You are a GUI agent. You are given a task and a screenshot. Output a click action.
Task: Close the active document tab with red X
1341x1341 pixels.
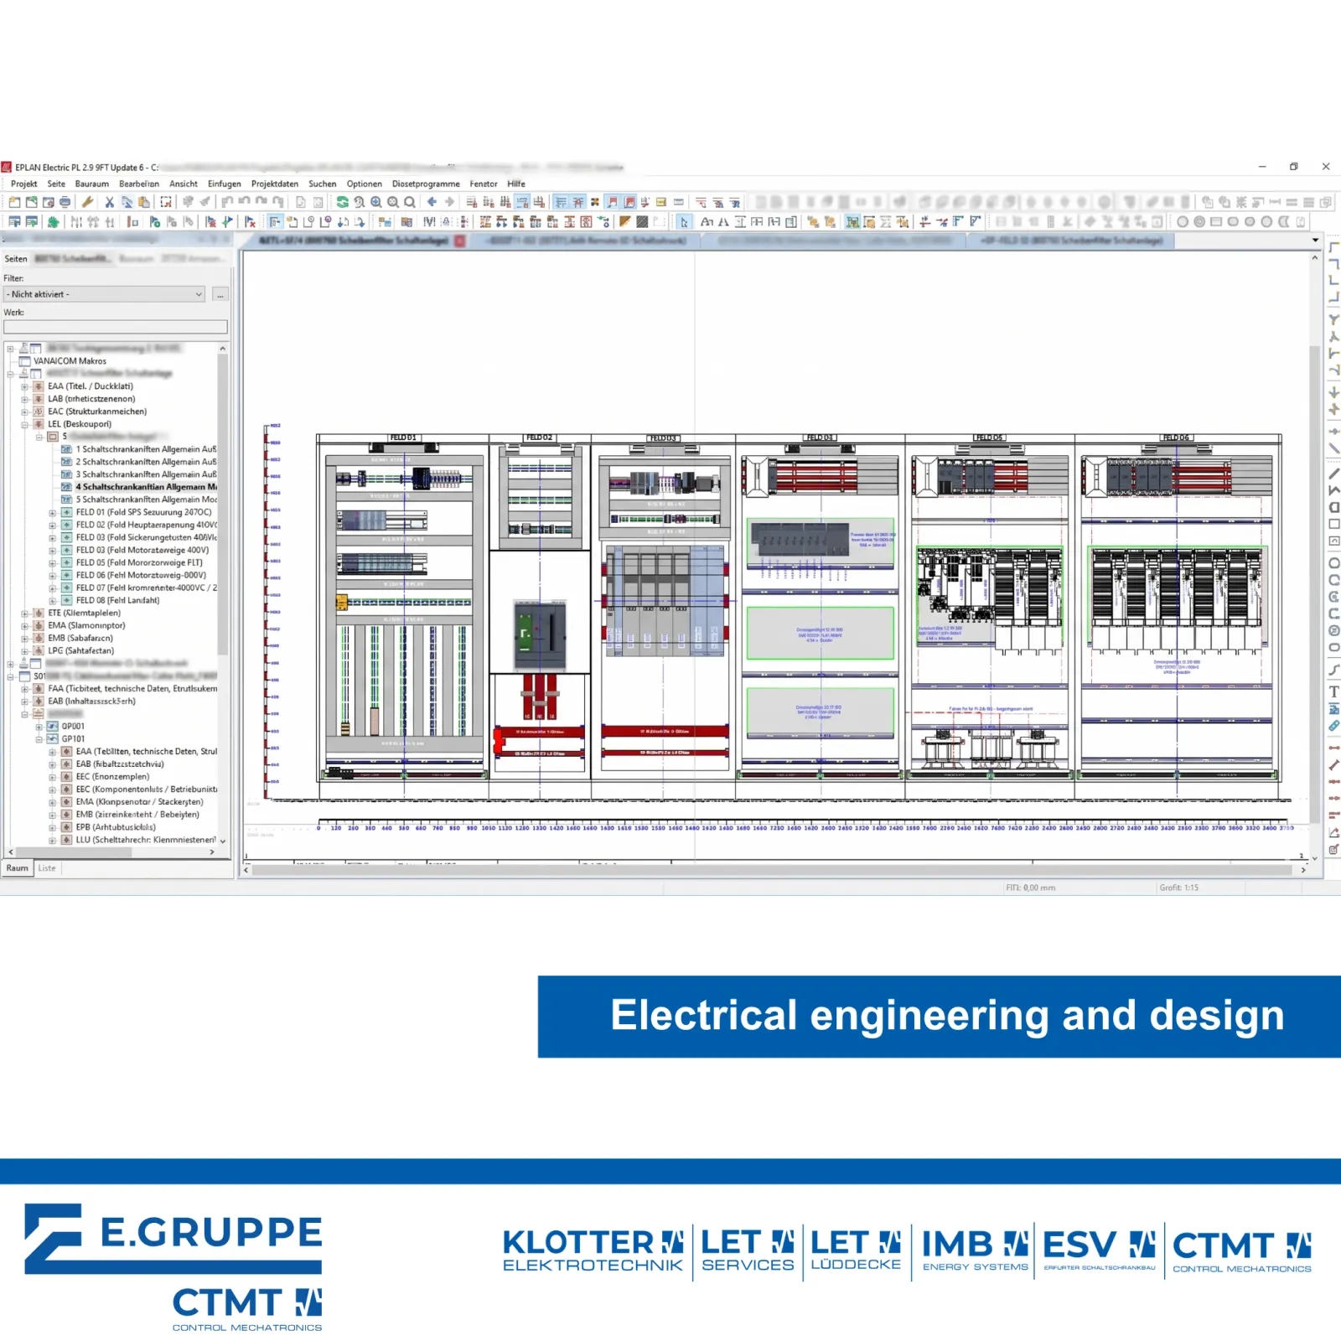(x=460, y=241)
